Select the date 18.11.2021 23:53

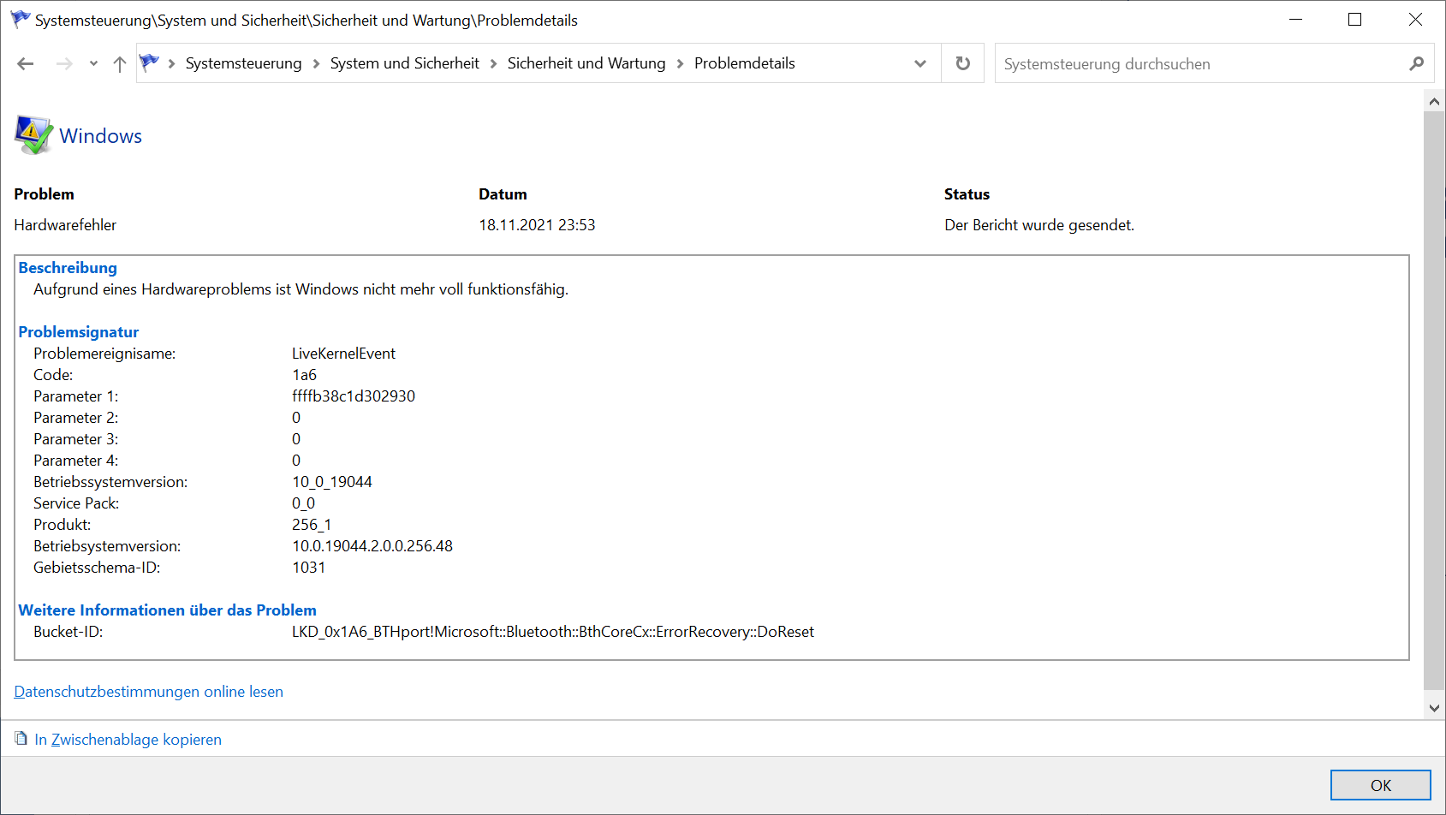pos(537,225)
